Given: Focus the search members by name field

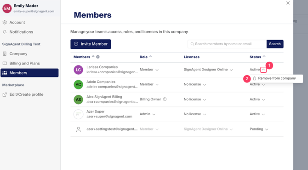Looking at the screenshot, I should 227,44.
